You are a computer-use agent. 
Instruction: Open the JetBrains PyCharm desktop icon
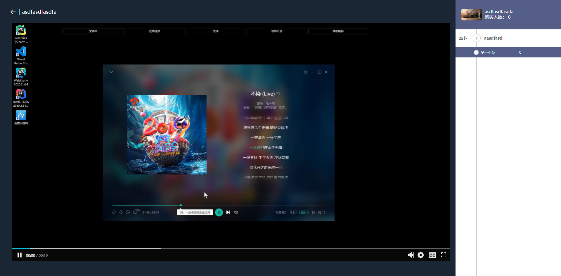[21, 34]
